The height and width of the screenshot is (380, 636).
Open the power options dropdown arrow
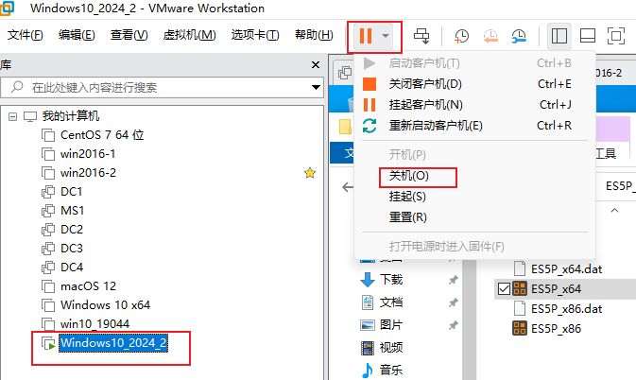pos(386,36)
